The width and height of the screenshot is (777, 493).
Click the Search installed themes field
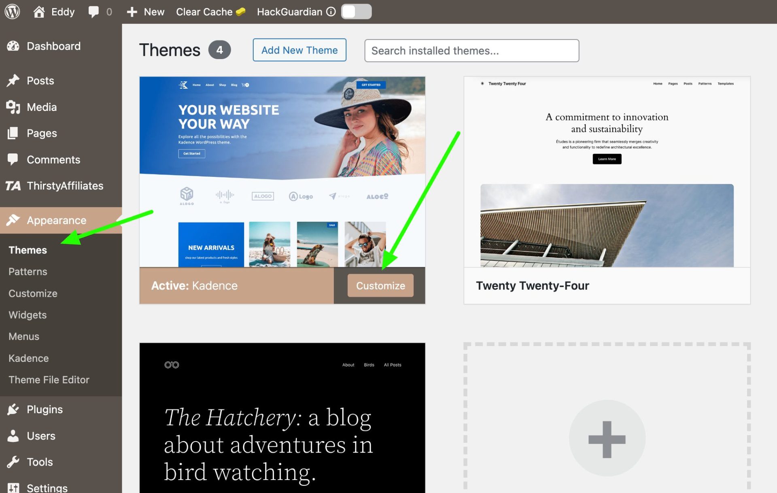pyautogui.click(x=471, y=51)
